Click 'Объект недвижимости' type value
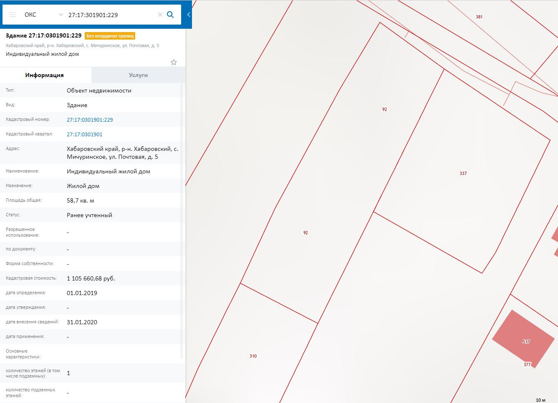This screenshot has height=403, width=558. (99, 90)
